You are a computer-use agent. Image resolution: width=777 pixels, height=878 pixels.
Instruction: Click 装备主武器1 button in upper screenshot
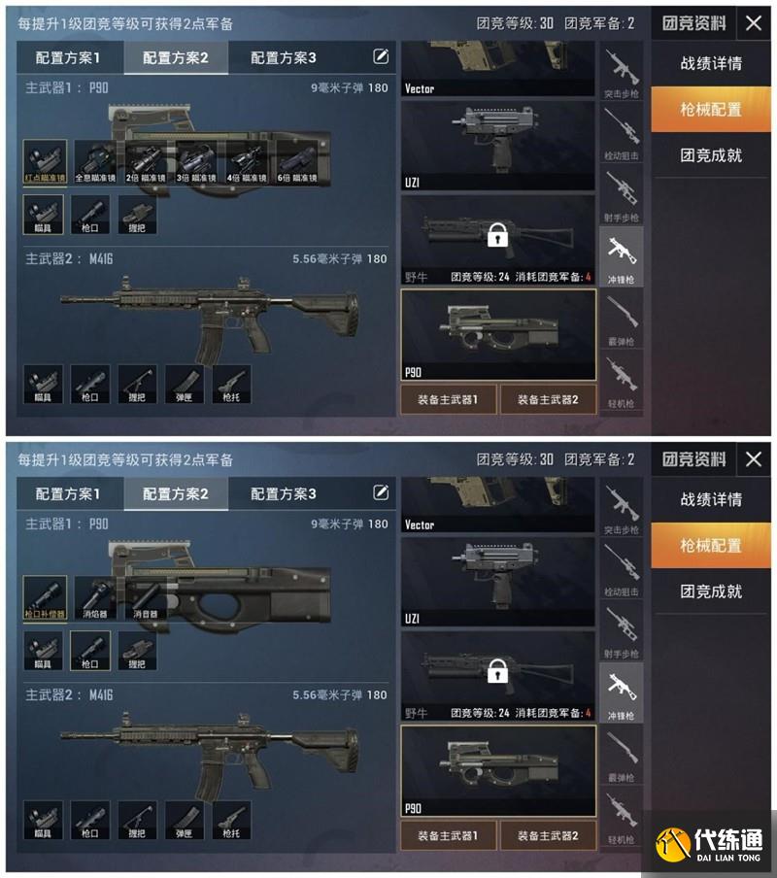449,399
